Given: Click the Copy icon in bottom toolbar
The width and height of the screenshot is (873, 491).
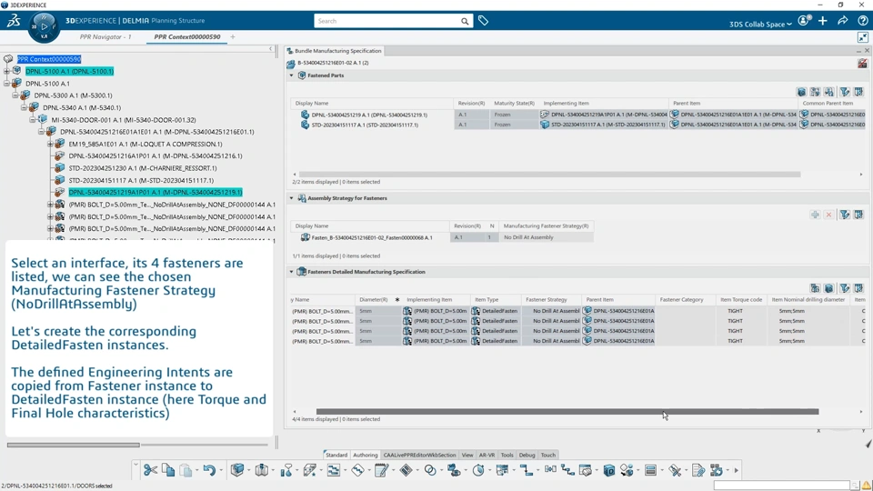Looking at the screenshot, I should pyautogui.click(x=167, y=470).
